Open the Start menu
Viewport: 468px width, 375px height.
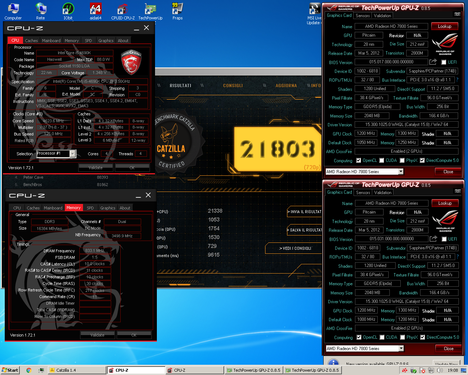[x=10, y=370]
